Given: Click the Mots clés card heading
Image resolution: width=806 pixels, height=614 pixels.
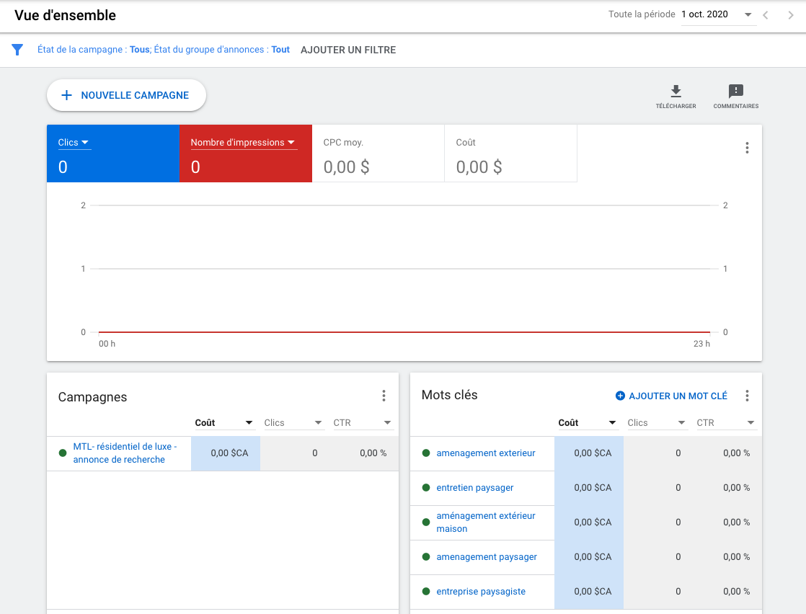Looking at the screenshot, I should [x=450, y=395].
